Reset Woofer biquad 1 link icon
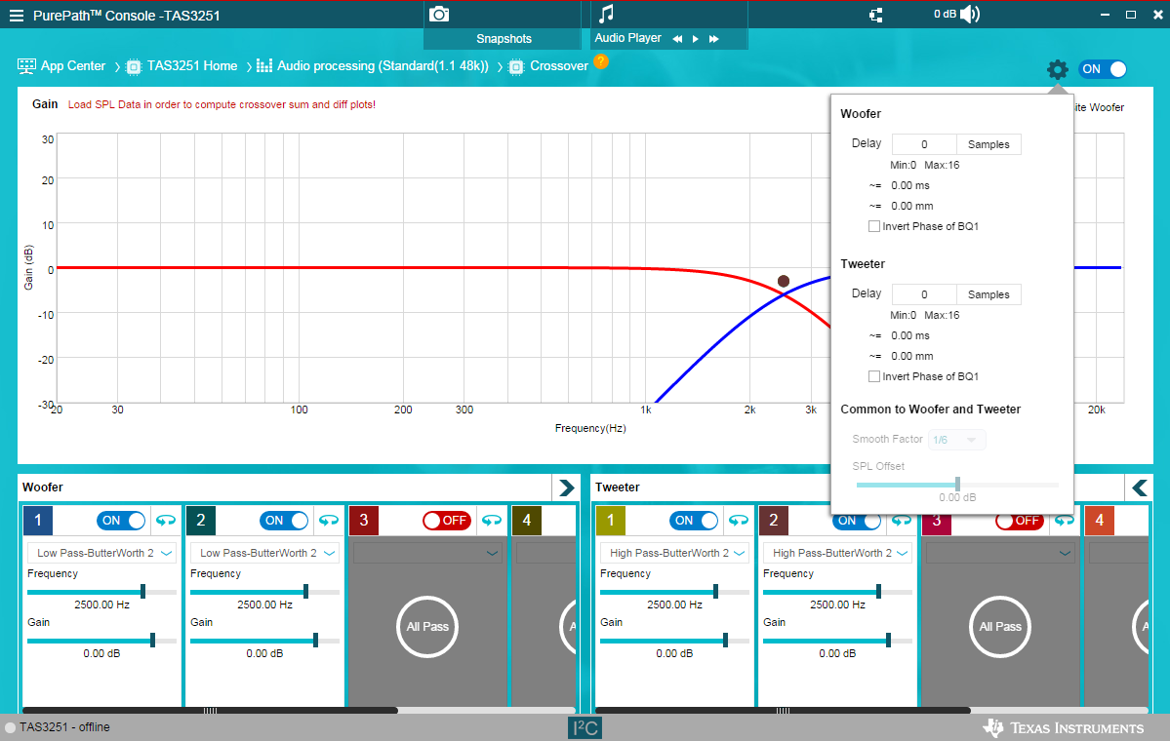 (x=166, y=521)
